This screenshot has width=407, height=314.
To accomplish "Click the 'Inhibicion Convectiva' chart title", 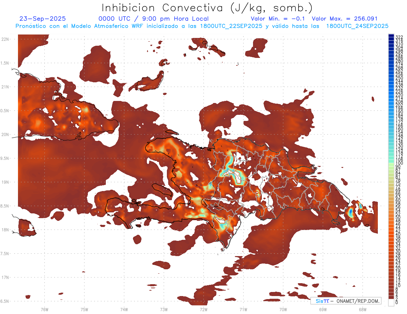I will coord(207,7).
